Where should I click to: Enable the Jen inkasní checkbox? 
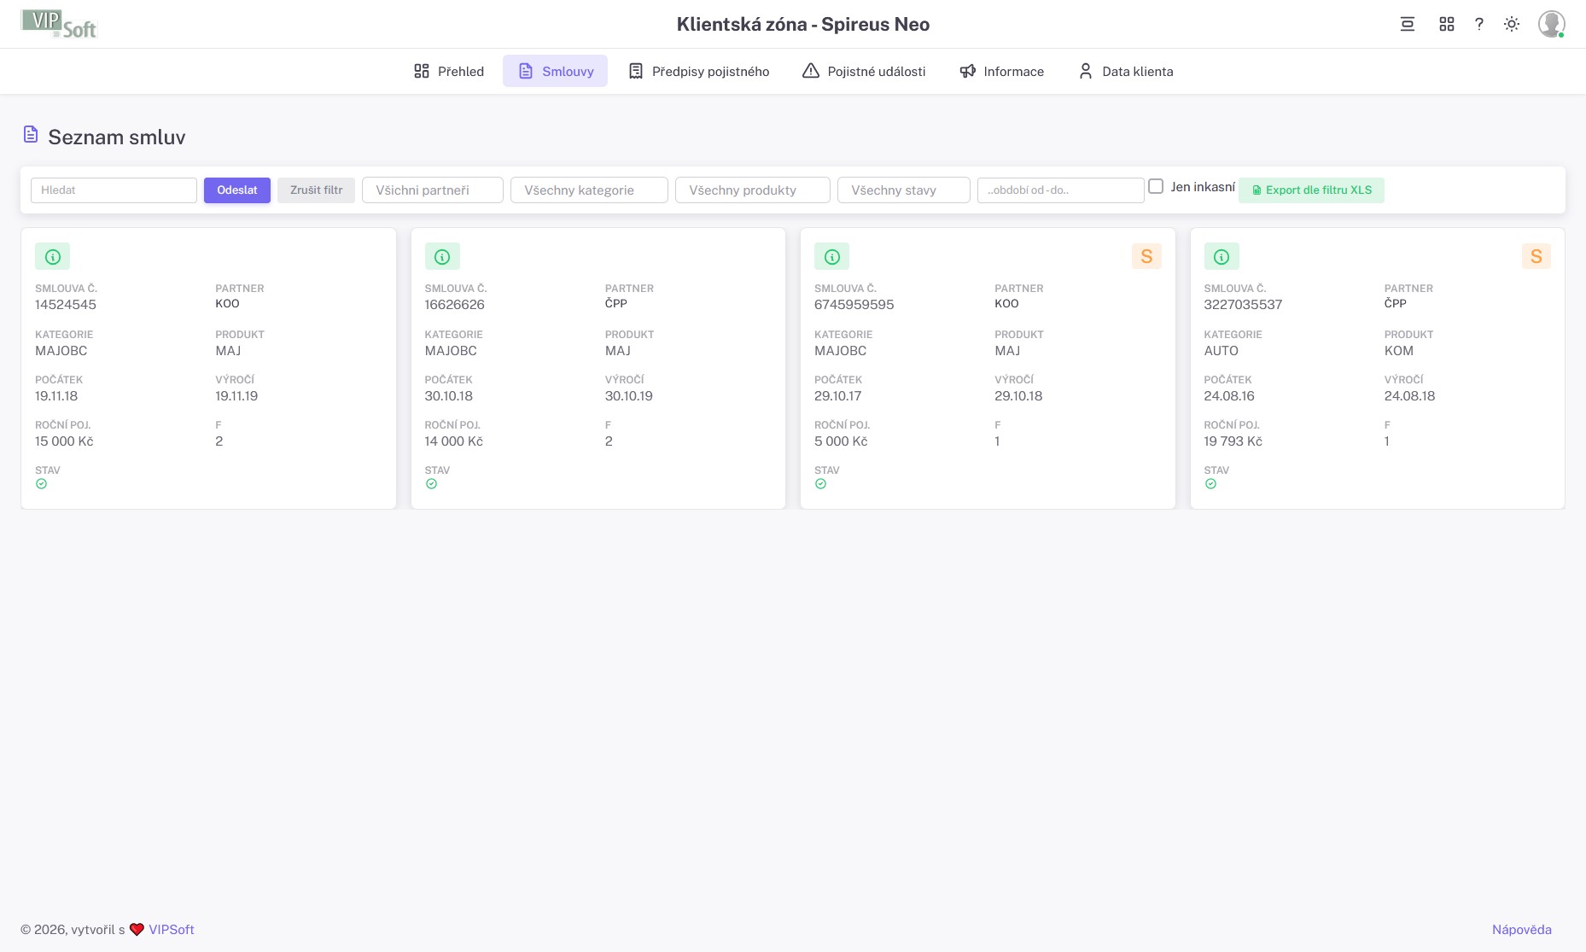1156,186
